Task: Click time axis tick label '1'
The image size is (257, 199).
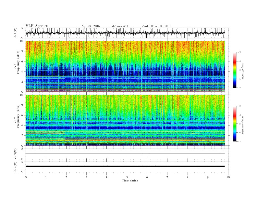Action: [x=46, y=177]
